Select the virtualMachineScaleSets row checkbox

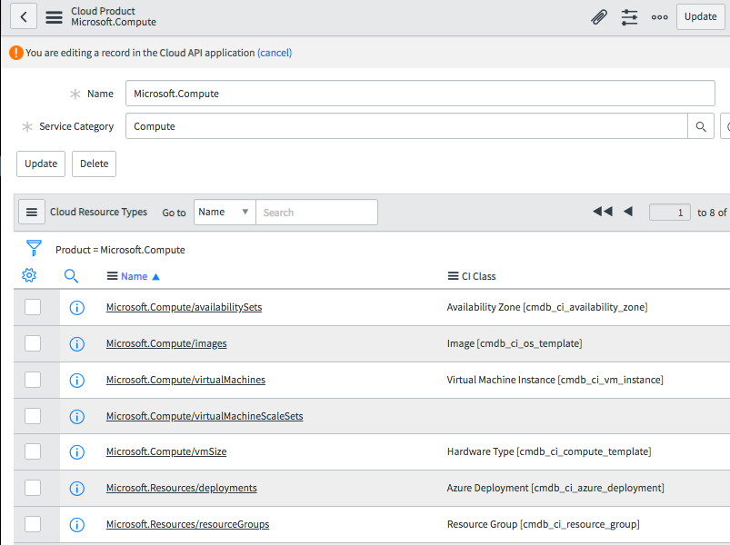[x=33, y=416]
